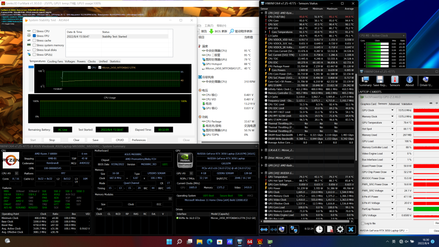Image resolution: width=439 pixels, height=247 pixels.
Task: Click the clock reset timer icon
Action: point(319,230)
